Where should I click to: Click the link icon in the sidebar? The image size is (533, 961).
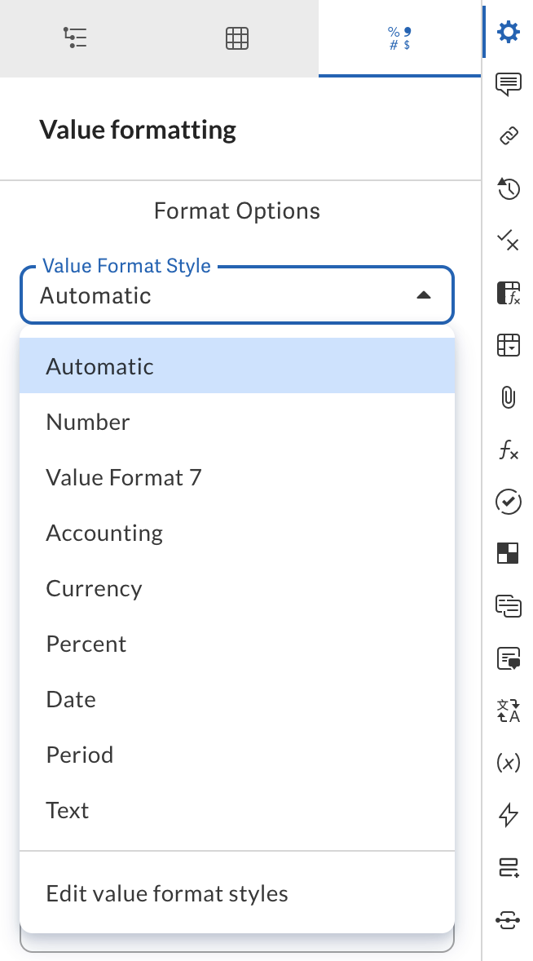click(508, 136)
